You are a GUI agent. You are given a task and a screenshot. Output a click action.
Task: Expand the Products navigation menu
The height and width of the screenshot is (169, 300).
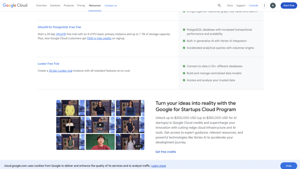pyautogui.click(x=69, y=6)
